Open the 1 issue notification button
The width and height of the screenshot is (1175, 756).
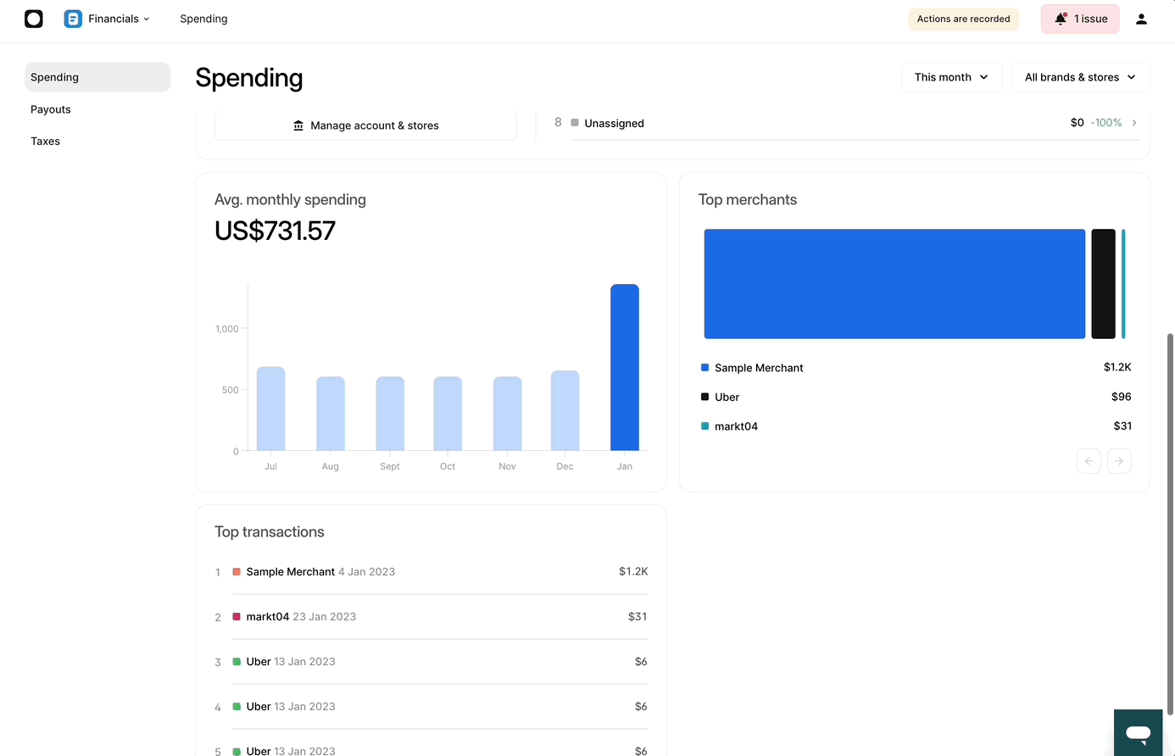1080,19
